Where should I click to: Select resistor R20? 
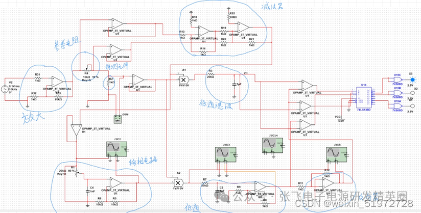[x=223, y=42]
